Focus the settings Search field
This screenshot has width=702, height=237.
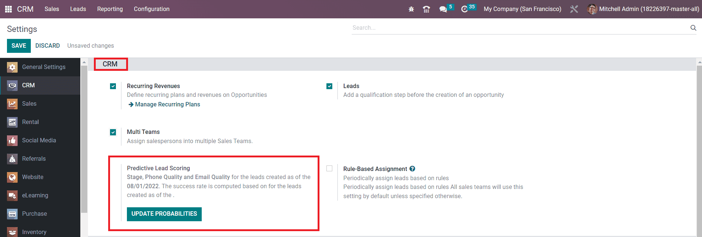tap(519, 28)
